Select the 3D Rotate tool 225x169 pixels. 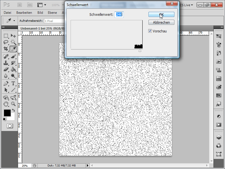click(x=6, y=97)
